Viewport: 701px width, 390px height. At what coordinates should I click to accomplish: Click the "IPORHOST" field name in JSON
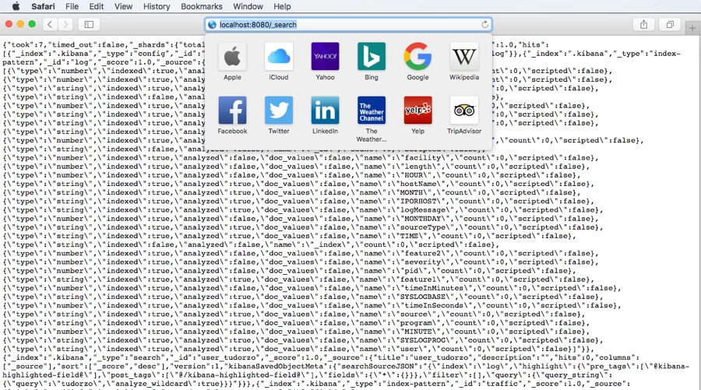pyautogui.click(x=419, y=201)
